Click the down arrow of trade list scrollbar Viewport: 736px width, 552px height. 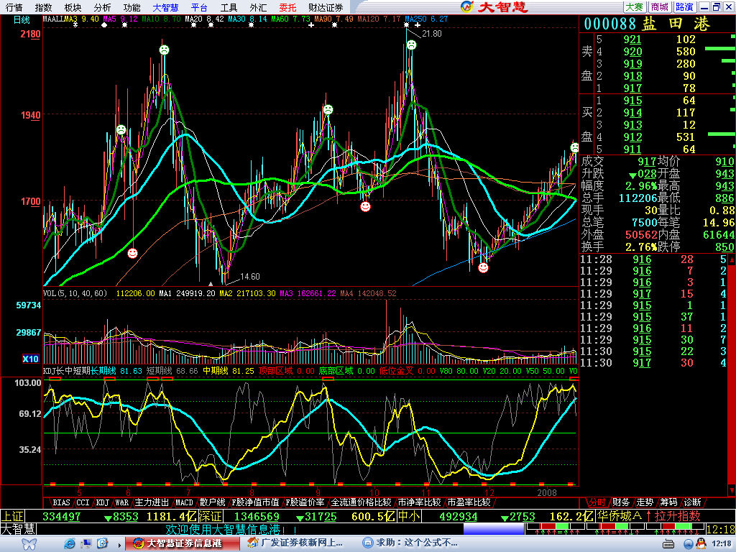[x=731, y=491]
